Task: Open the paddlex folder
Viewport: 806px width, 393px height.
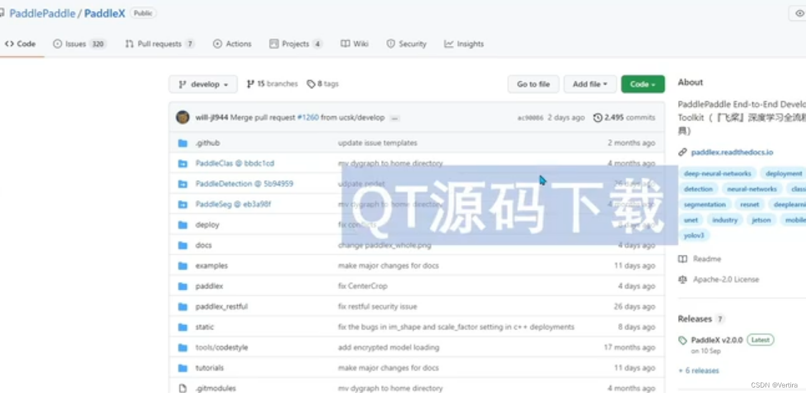Action: [209, 286]
